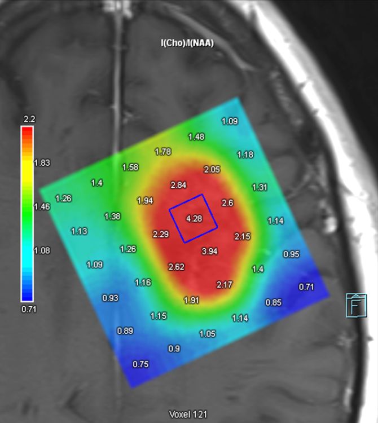Select the voxel value 1.91
This screenshot has width=378, height=423.
(x=192, y=300)
